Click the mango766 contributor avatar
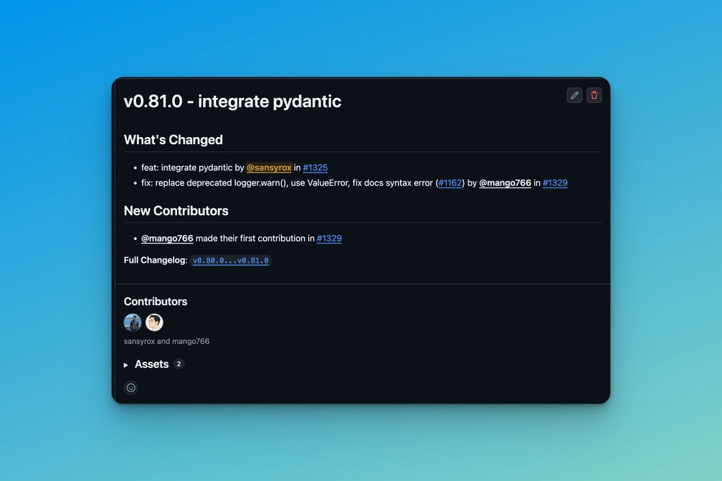Image resolution: width=722 pixels, height=481 pixels. [155, 323]
